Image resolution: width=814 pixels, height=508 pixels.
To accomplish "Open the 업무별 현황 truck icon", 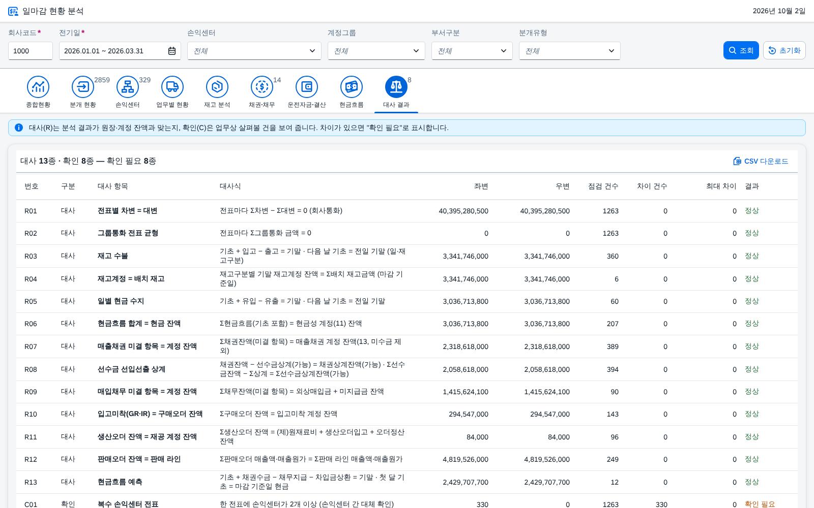I will pyautogui.click(x=172, y=87).
